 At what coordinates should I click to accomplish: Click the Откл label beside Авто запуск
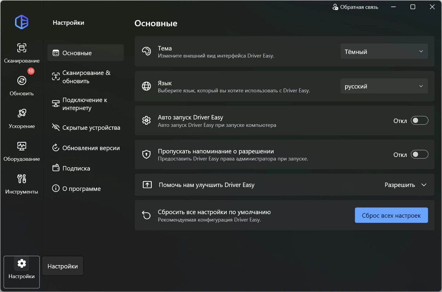[400, 121]
